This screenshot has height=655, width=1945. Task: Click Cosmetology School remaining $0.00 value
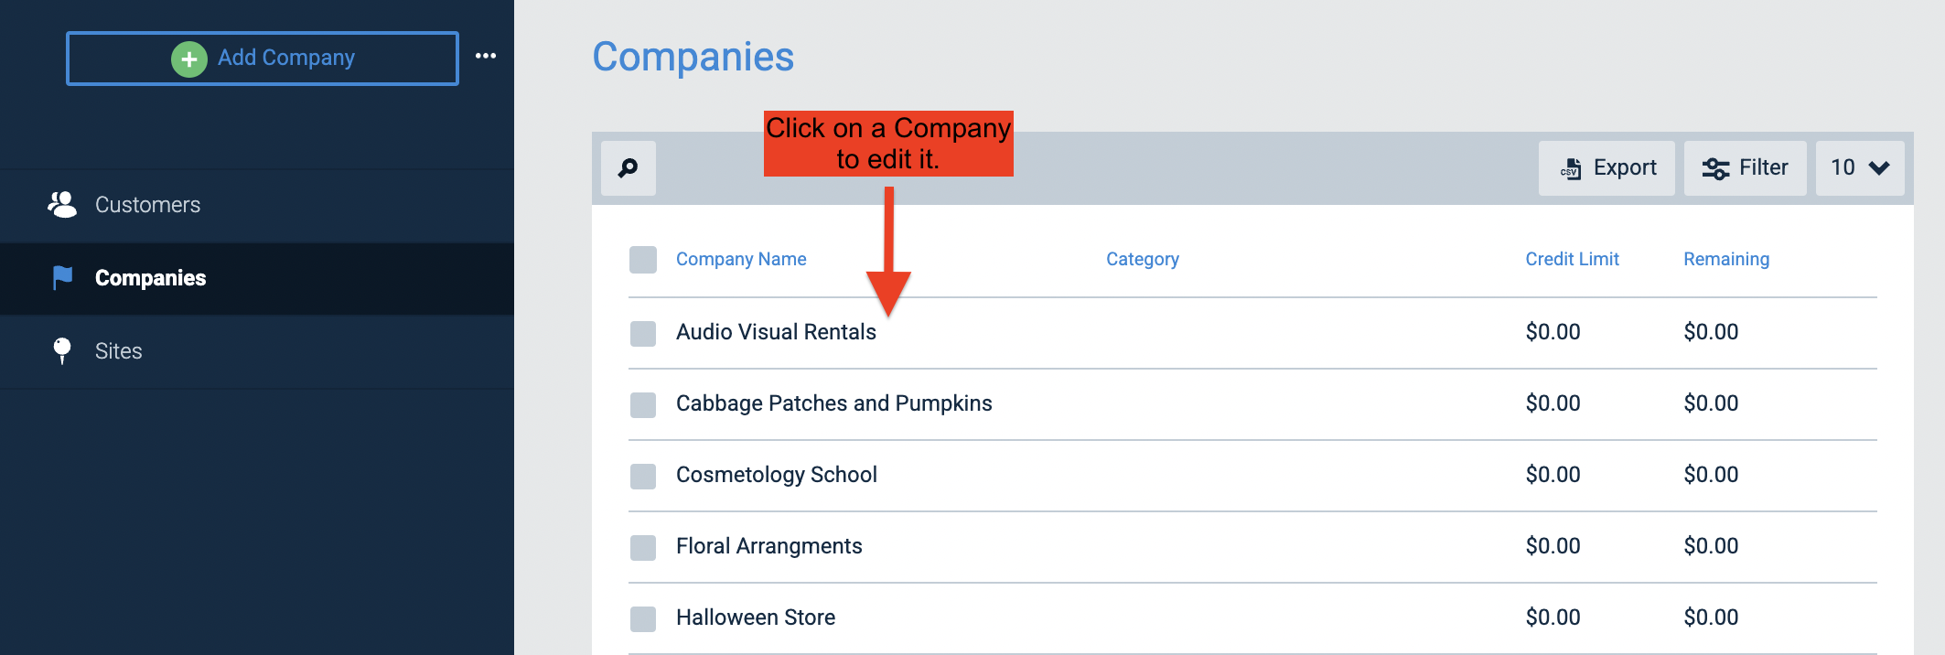pos(1712,475)
